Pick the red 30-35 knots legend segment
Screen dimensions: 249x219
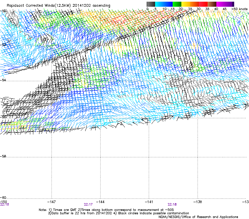click(x=203, y=4)
